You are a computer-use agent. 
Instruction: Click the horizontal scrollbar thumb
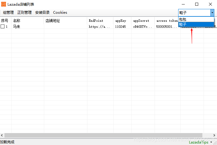[x=103, y=135]
